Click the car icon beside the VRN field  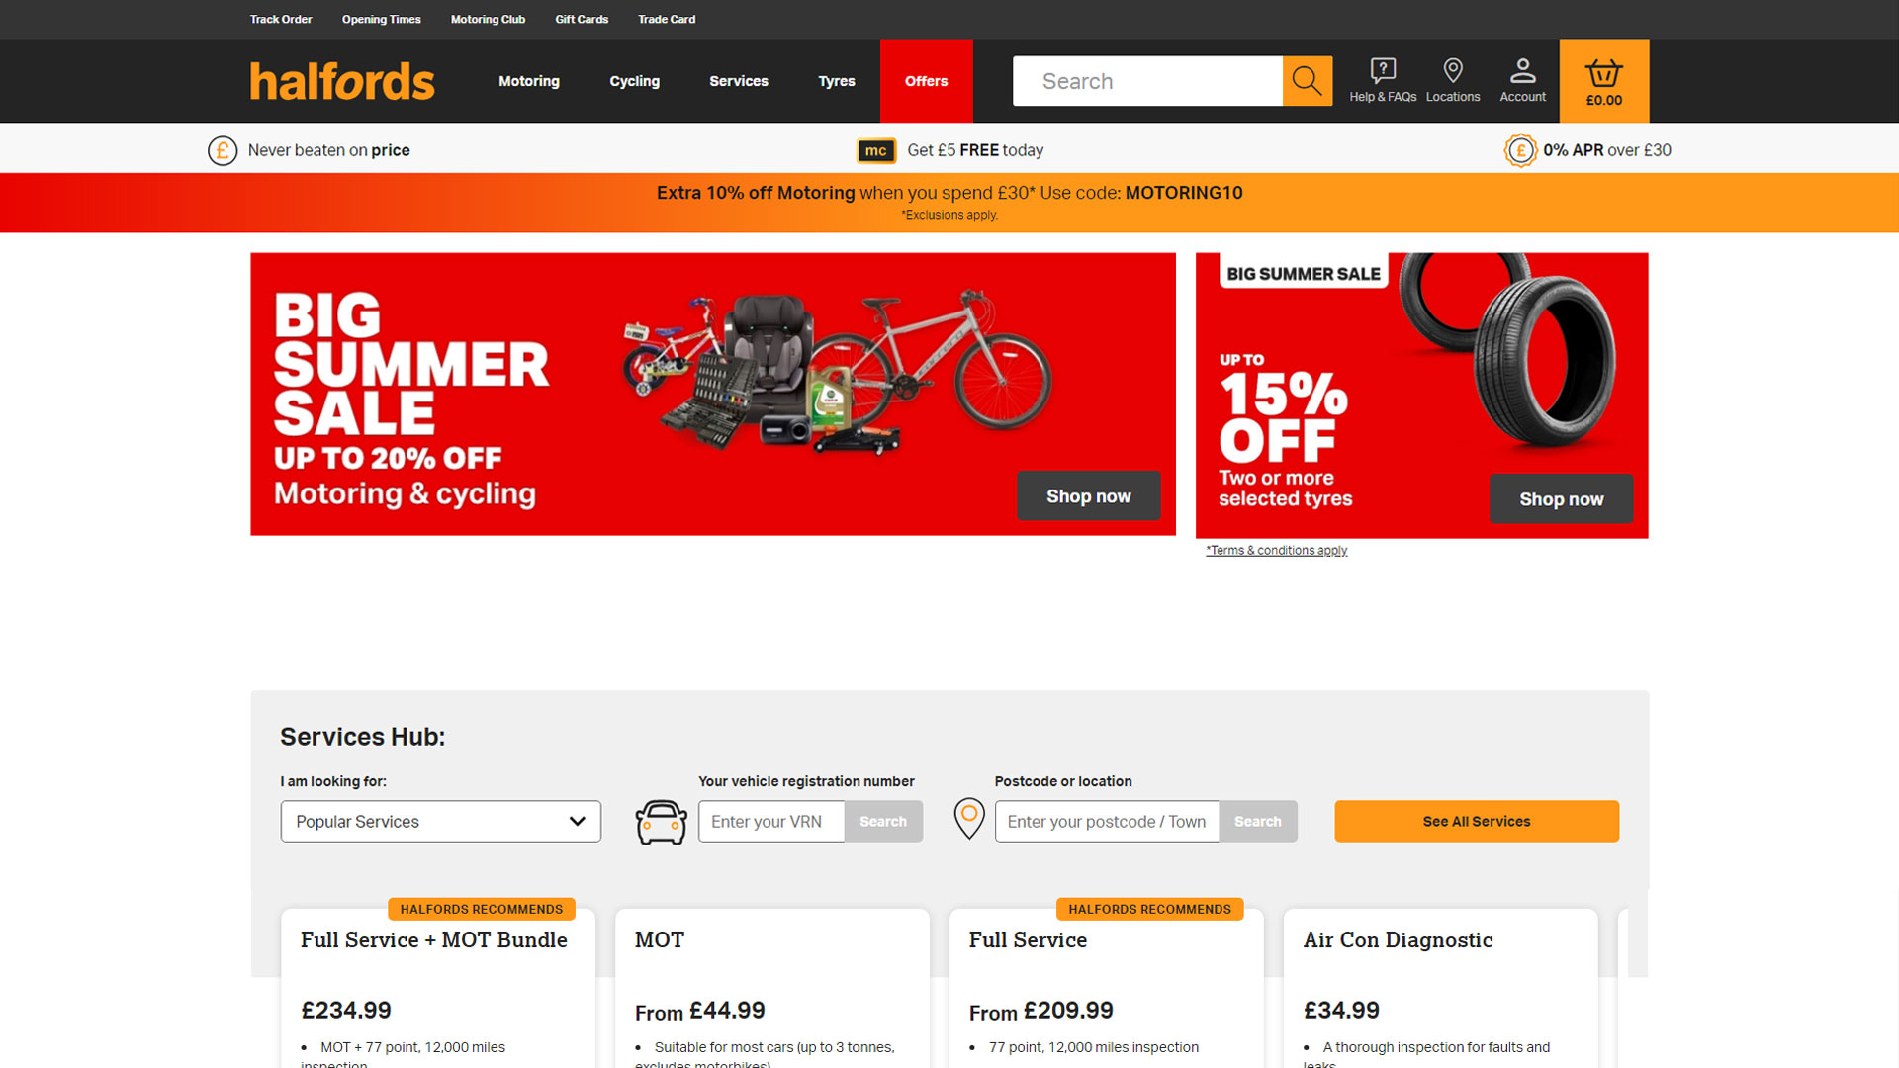coord(662,822)
